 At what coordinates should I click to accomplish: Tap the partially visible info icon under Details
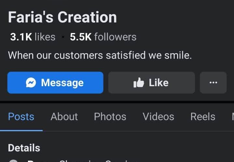pyautogui.click(x=13, y=161)
